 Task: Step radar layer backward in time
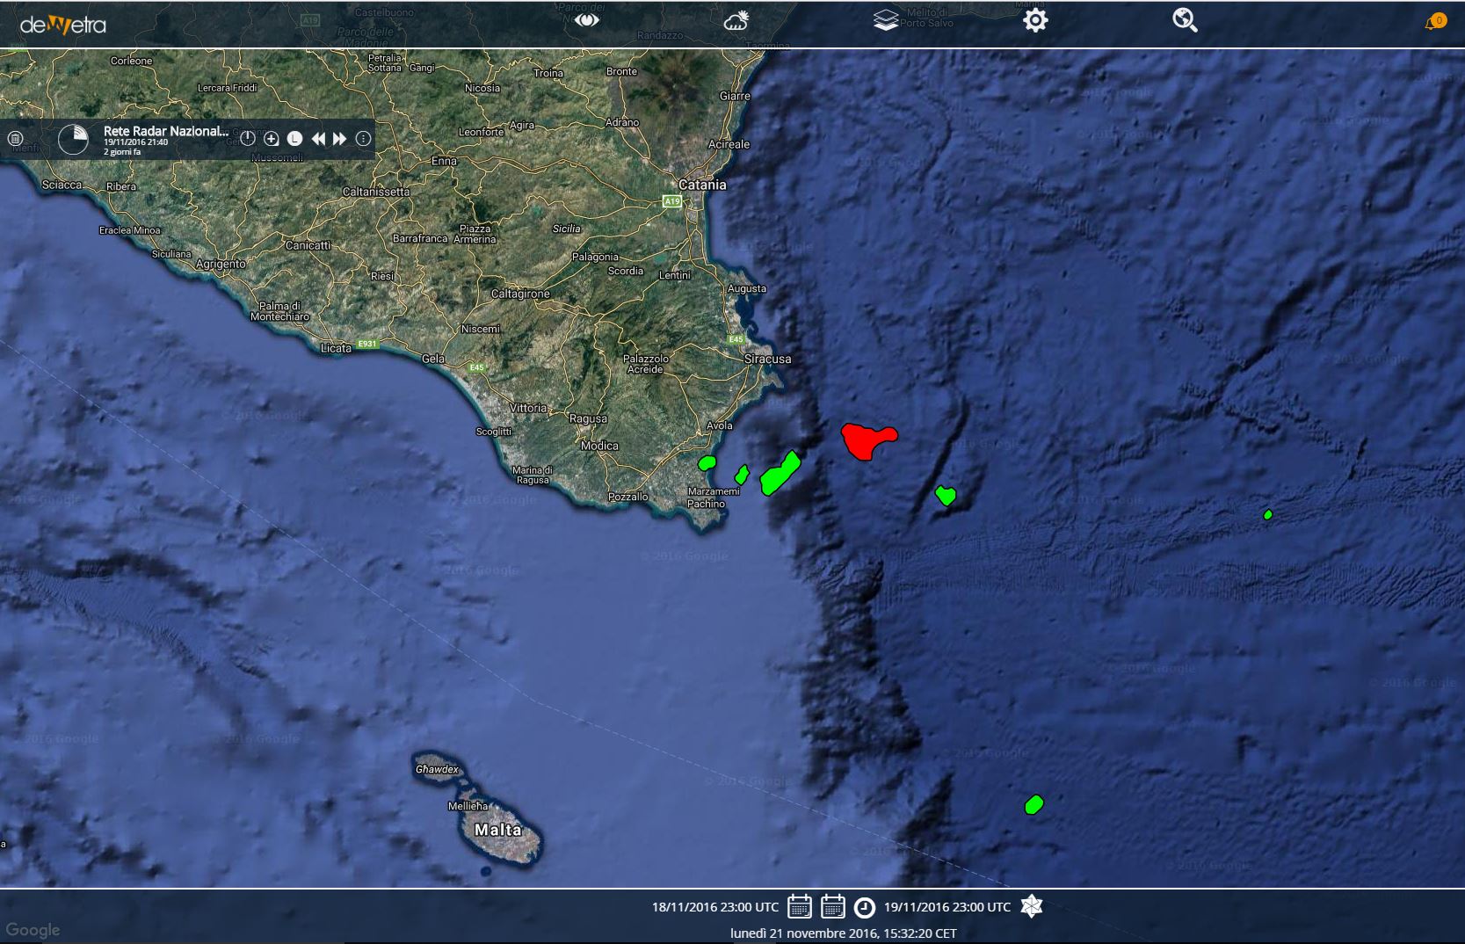coord(318,139)
